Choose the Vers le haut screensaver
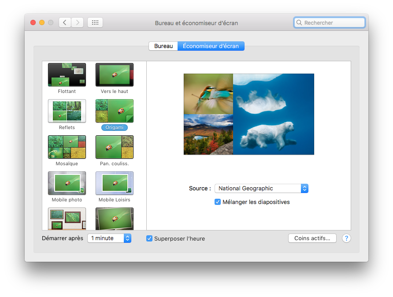 pos(115,74)
